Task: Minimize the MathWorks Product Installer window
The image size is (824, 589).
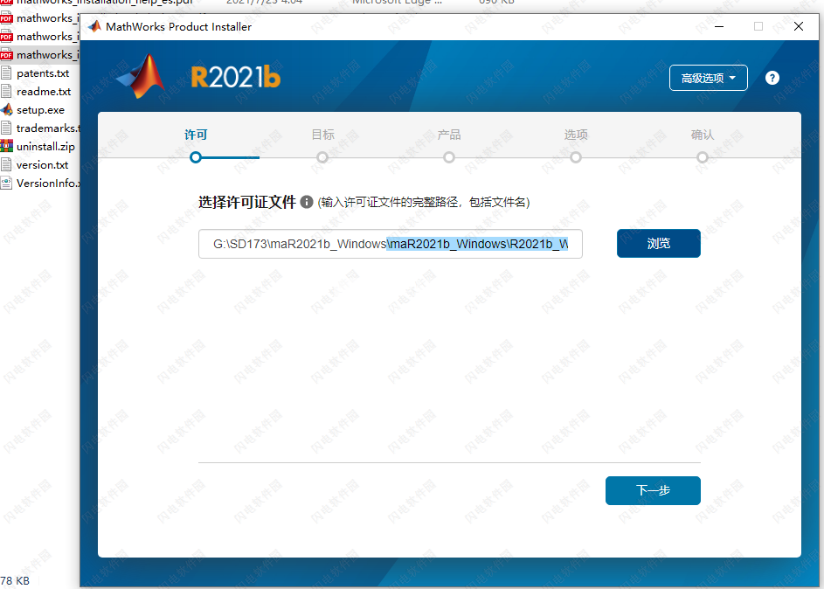Action: [719, 26]
